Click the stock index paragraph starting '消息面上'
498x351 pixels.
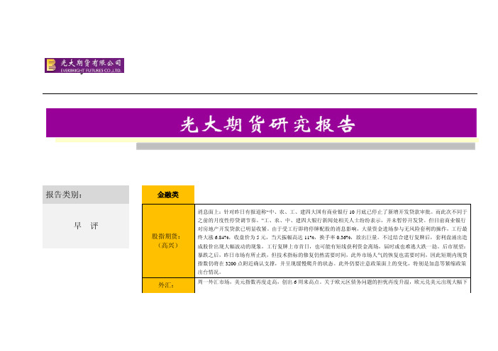click(332, 241)
